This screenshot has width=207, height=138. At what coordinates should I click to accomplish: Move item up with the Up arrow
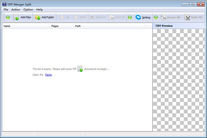pos(65,17)
